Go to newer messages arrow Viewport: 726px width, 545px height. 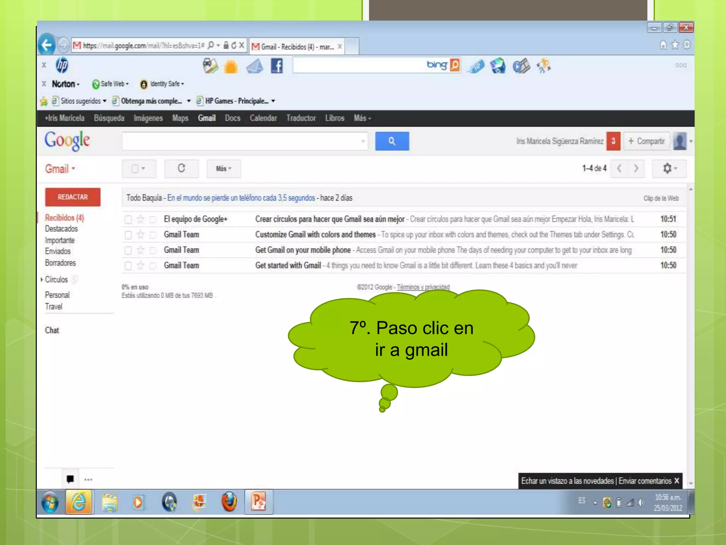click(x=619, y=168)
